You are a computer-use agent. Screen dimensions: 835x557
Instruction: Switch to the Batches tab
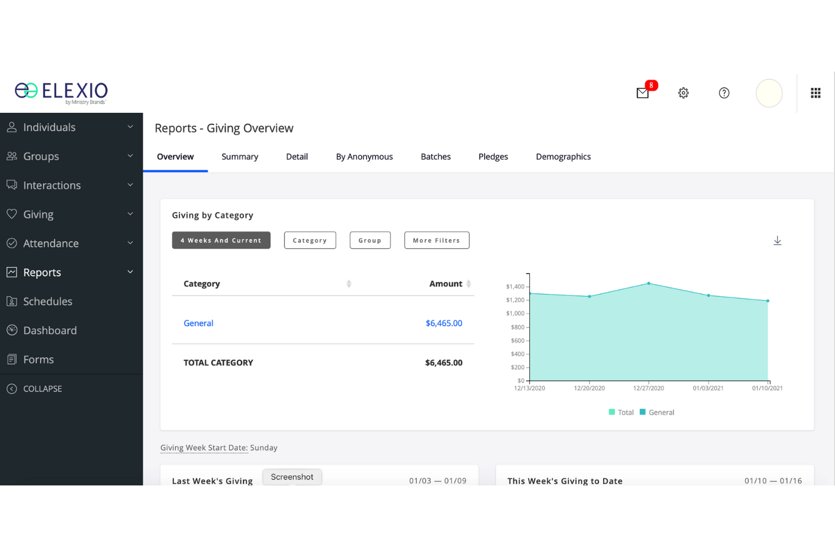coord(436,157)
